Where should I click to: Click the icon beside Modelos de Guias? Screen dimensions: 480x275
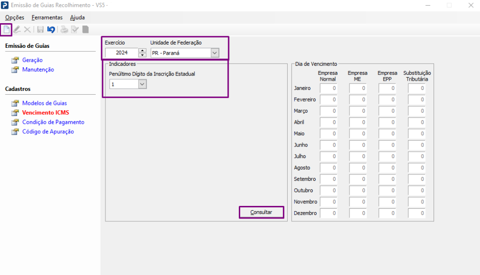[15, 103]
